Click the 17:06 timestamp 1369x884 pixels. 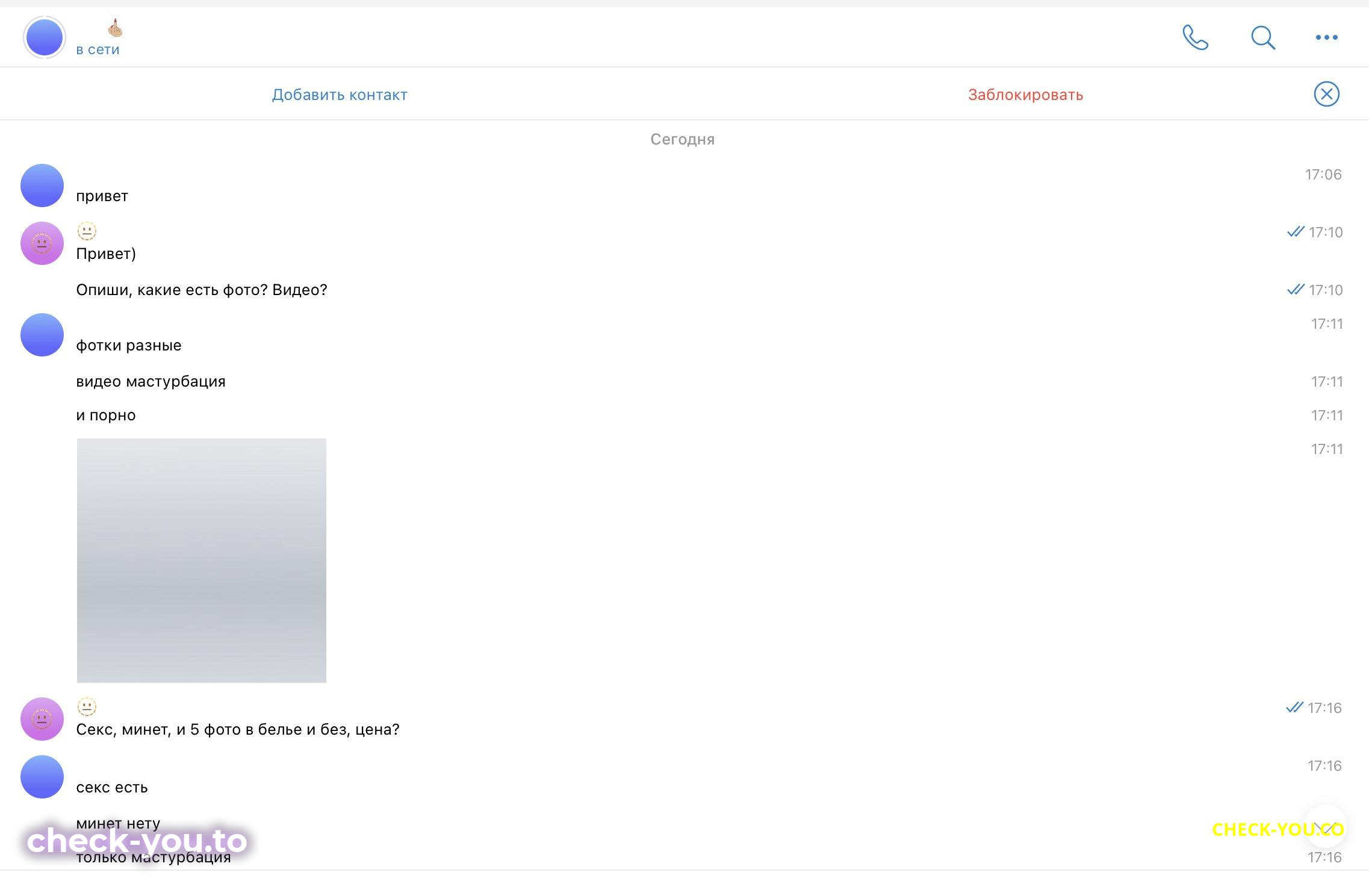coord(1323,175)
